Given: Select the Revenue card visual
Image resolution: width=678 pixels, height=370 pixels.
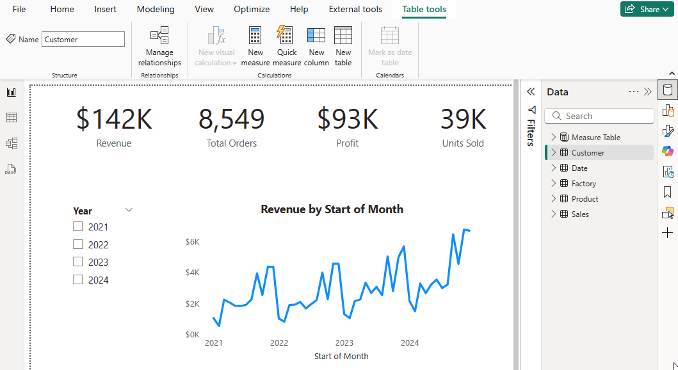Looking at the screenshot, I should coord(114,127).
